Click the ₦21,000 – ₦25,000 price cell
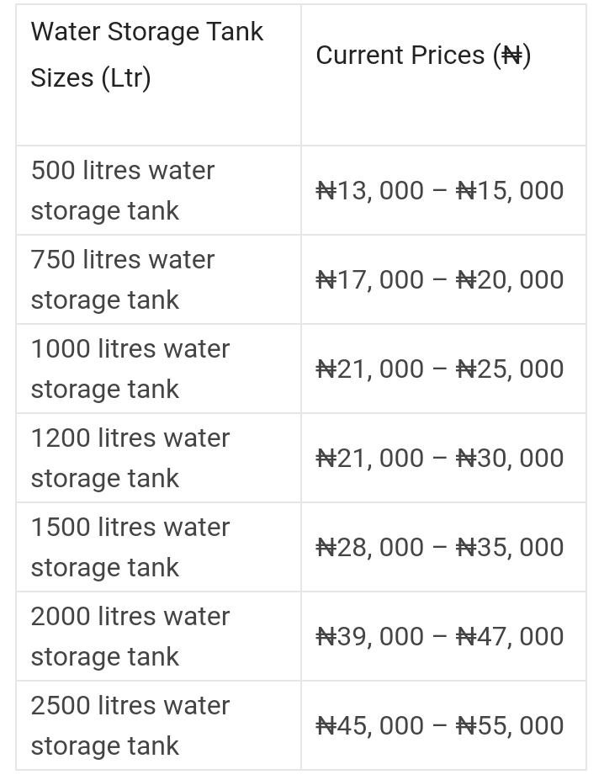The width and height of the screenshot is (604, 780). click(x=439, y=369)
